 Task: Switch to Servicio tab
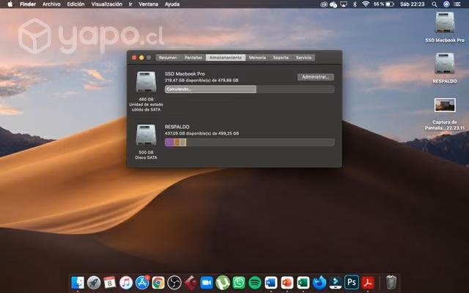[303, 57]
